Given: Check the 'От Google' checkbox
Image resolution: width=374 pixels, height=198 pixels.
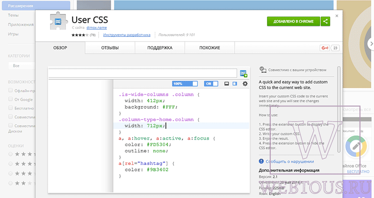Looking at the screenshot, I should point(10,99).
